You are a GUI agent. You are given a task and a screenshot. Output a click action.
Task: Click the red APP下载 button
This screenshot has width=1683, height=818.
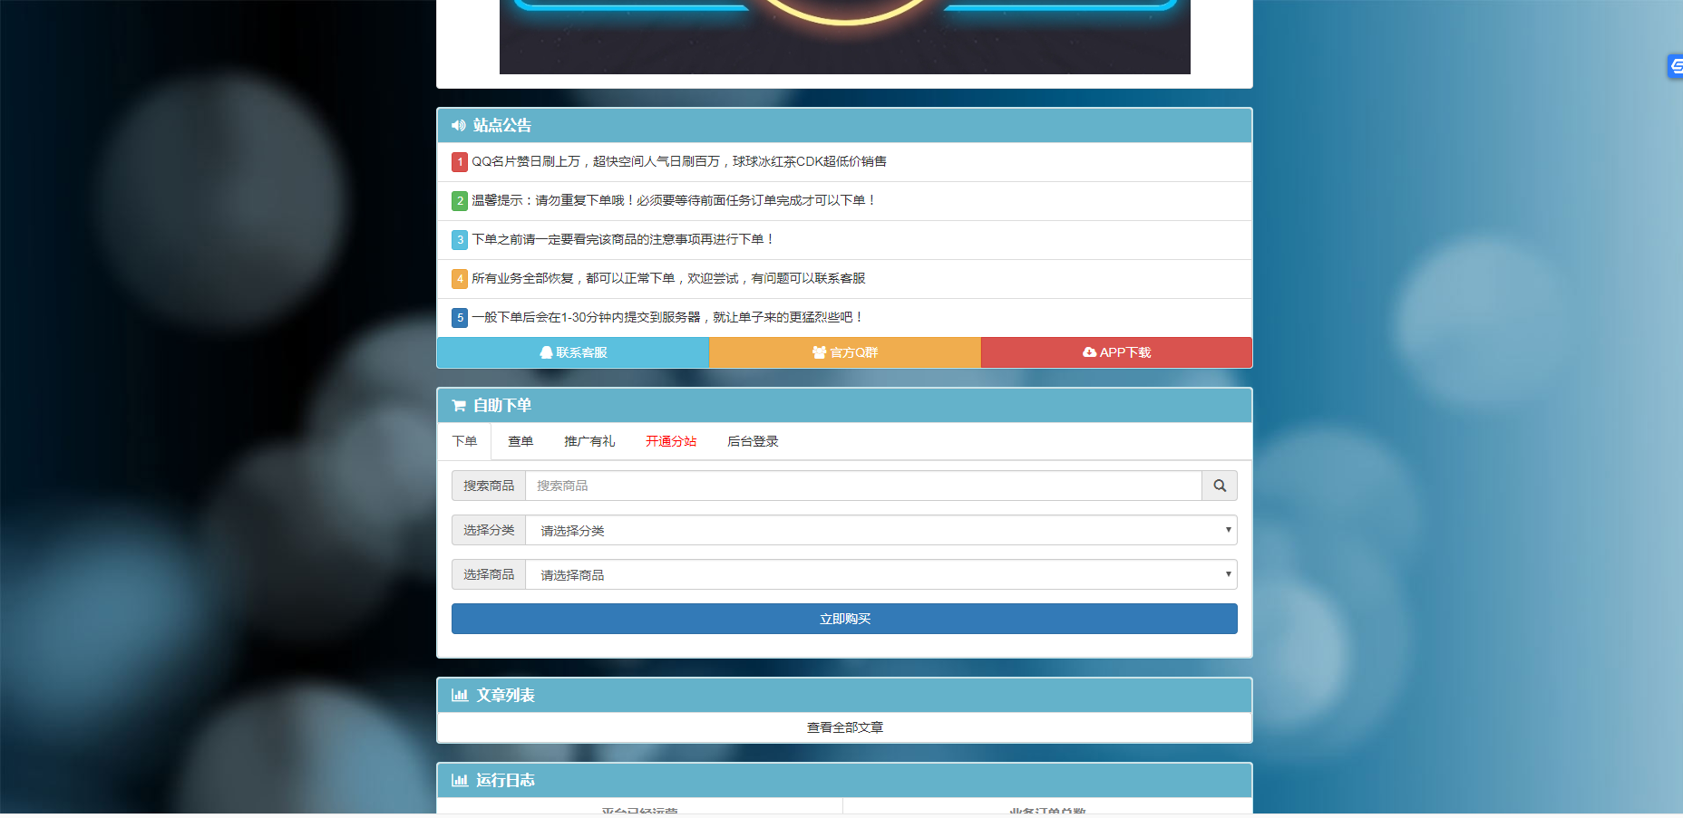click(1116, 352)
